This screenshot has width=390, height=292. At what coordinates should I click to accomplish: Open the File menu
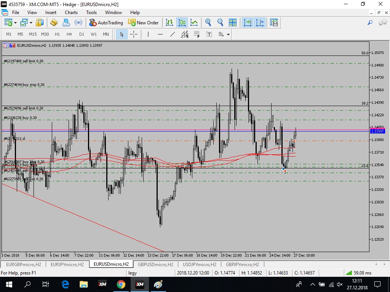pyautogui.click(x=15, y=13)
